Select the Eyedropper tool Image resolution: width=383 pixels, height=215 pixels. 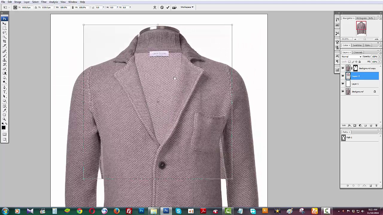pos(4,110)
